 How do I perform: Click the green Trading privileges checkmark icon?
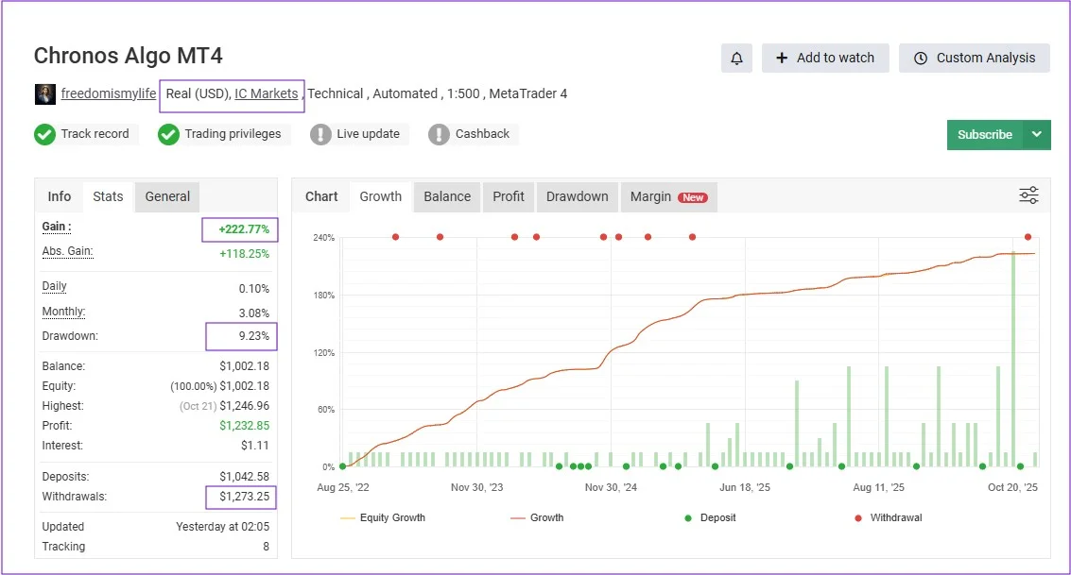point(168,134)
